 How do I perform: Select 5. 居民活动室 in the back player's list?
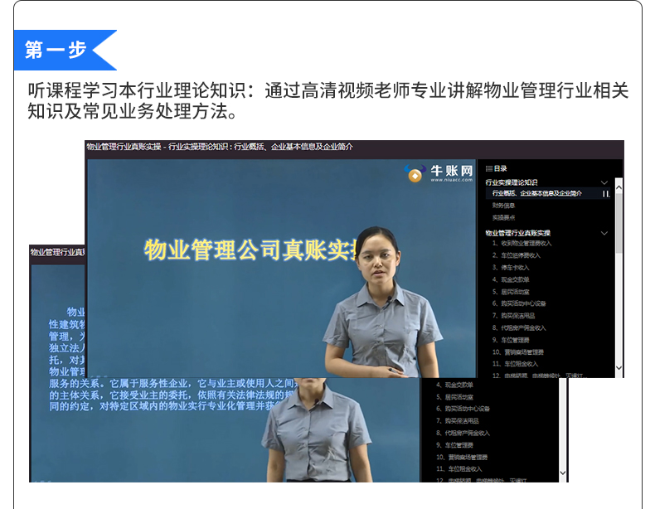tap(454, 397)
